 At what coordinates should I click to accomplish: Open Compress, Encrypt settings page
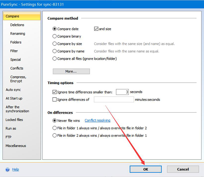coord(18,79)
